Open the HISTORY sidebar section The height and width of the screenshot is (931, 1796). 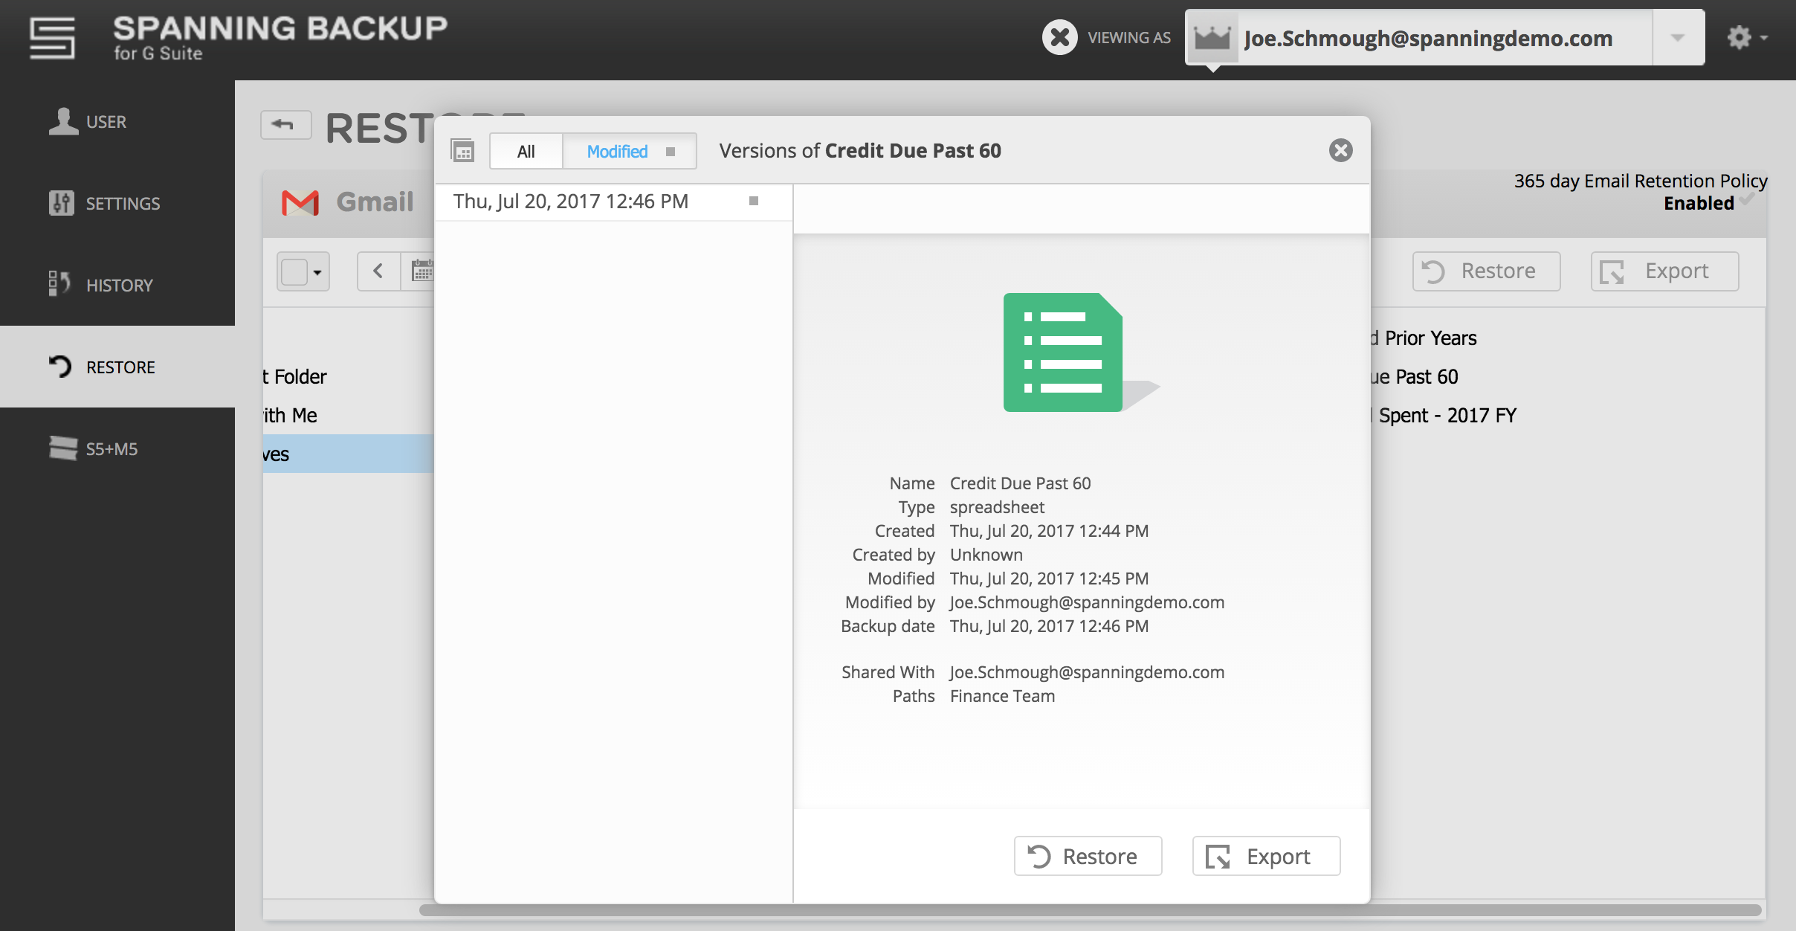pyautogui.click(x=117, y=285)
